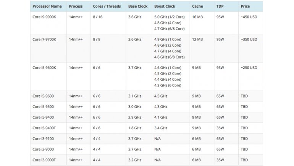Viewport: 294px width, 166px height.
Task: Click the 16 MB cache value
Action: click(197, 17)
